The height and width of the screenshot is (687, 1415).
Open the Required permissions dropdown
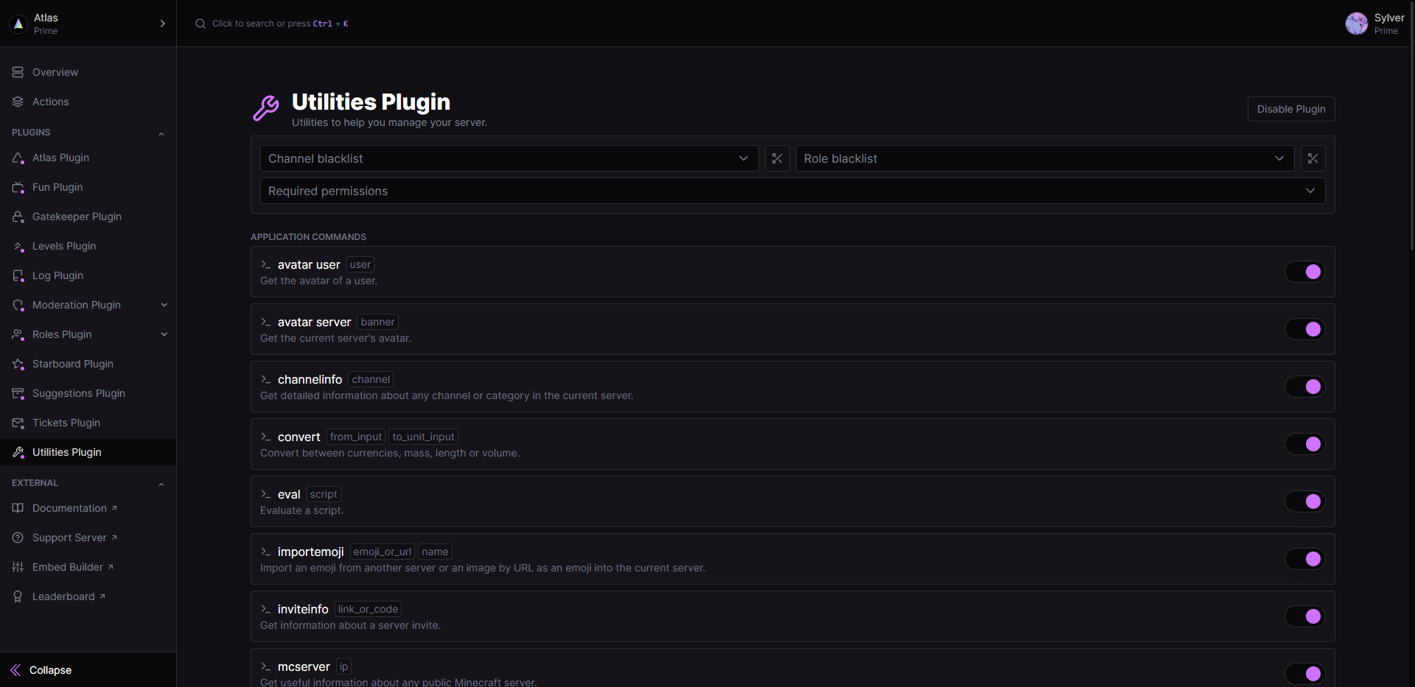tap(792, 191)
